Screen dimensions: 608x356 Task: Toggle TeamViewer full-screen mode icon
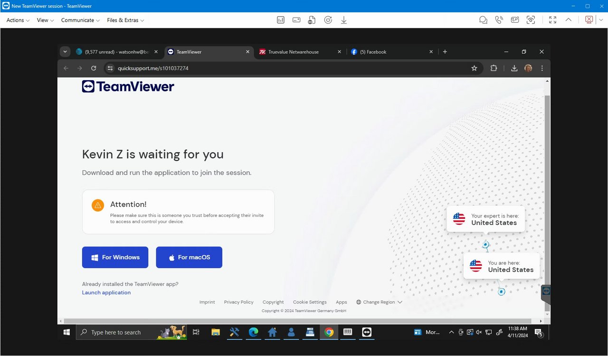coord(552,20)
